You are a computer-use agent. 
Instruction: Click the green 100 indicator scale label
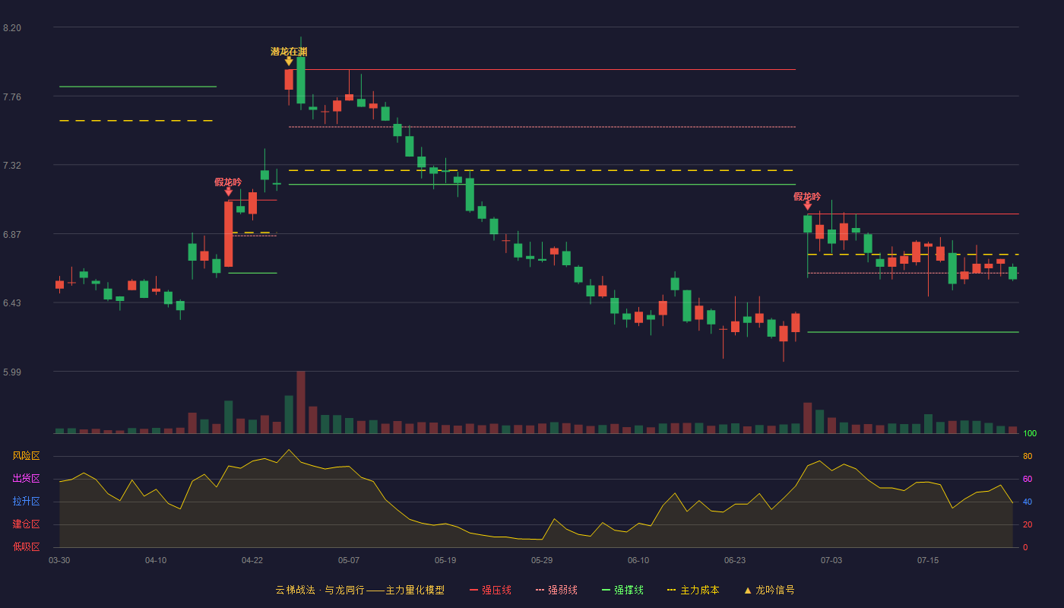[1030, 433]
